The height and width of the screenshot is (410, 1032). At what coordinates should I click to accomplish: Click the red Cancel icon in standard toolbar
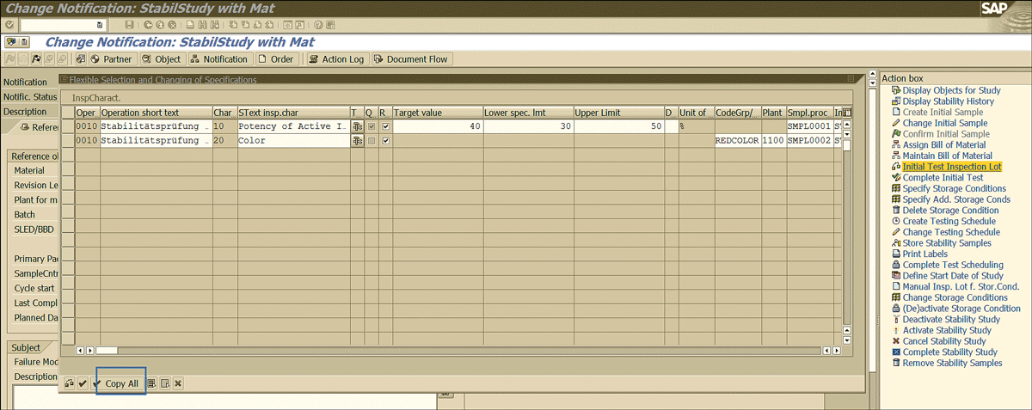tap(171, 25)
